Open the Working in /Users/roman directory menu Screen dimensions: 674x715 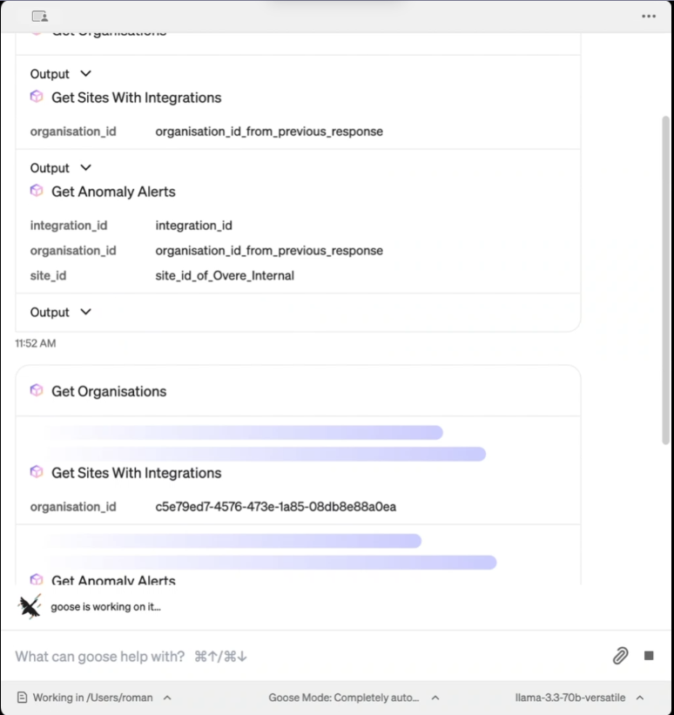(94, 698)
